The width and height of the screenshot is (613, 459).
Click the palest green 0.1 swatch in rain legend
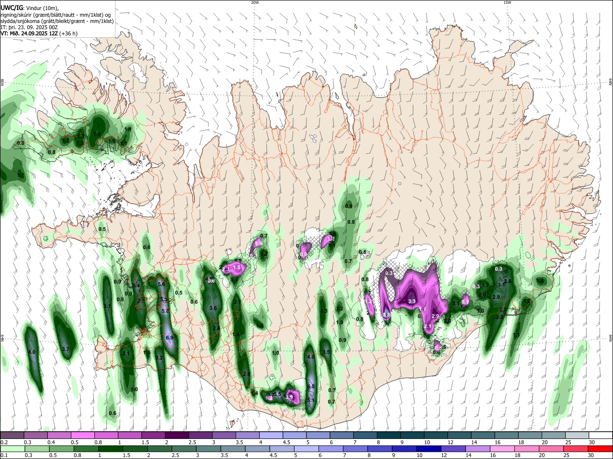tap(12, 449)
